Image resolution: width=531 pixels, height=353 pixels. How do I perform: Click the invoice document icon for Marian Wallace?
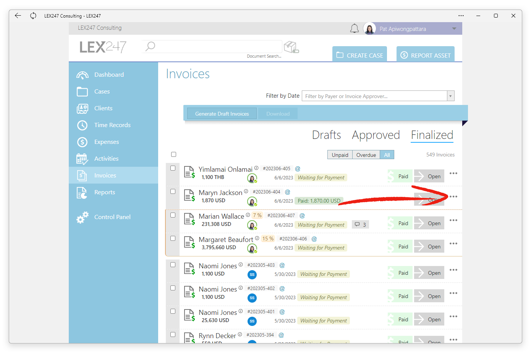tap(189, 219)
